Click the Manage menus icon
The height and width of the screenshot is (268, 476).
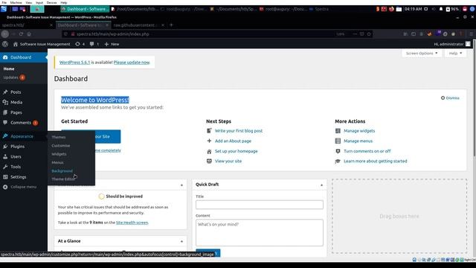pyautogui.click(x=338, y=141)
